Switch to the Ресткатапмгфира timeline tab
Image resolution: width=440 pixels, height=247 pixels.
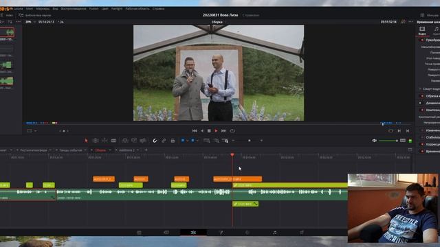(34, 150)
